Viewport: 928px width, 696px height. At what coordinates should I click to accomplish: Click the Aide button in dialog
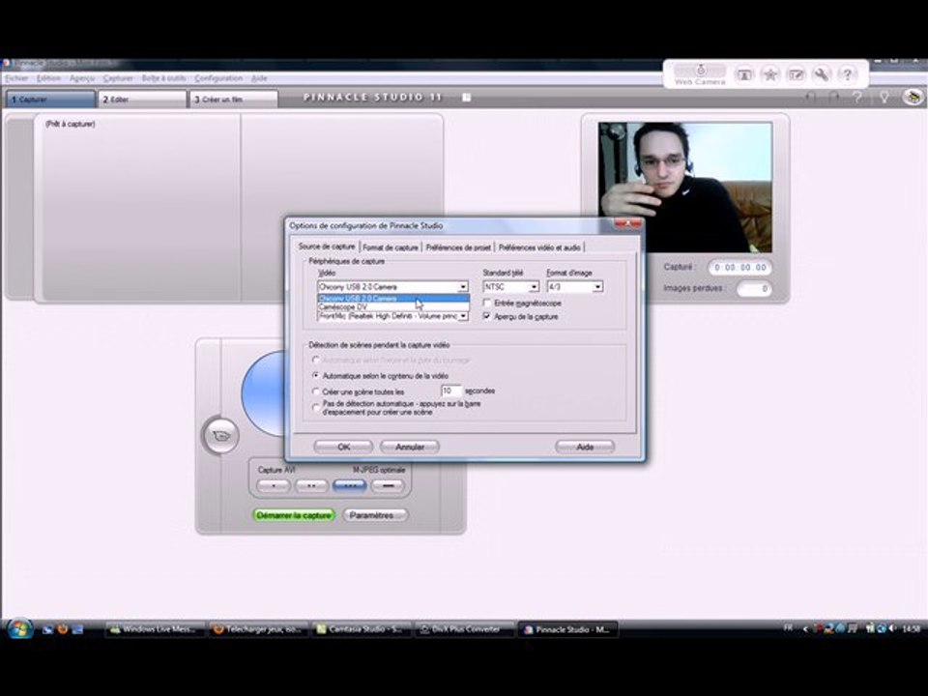click(x=585, y=447)
